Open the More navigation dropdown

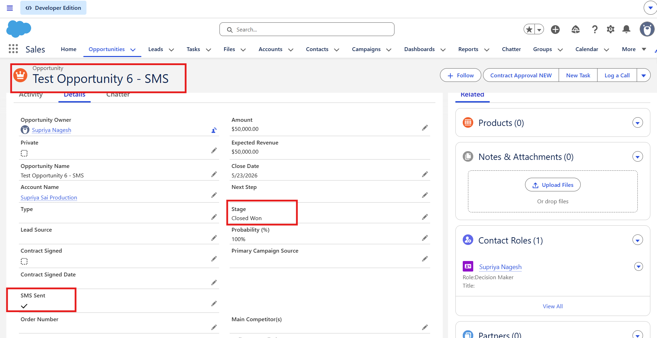tap(634, 49)
